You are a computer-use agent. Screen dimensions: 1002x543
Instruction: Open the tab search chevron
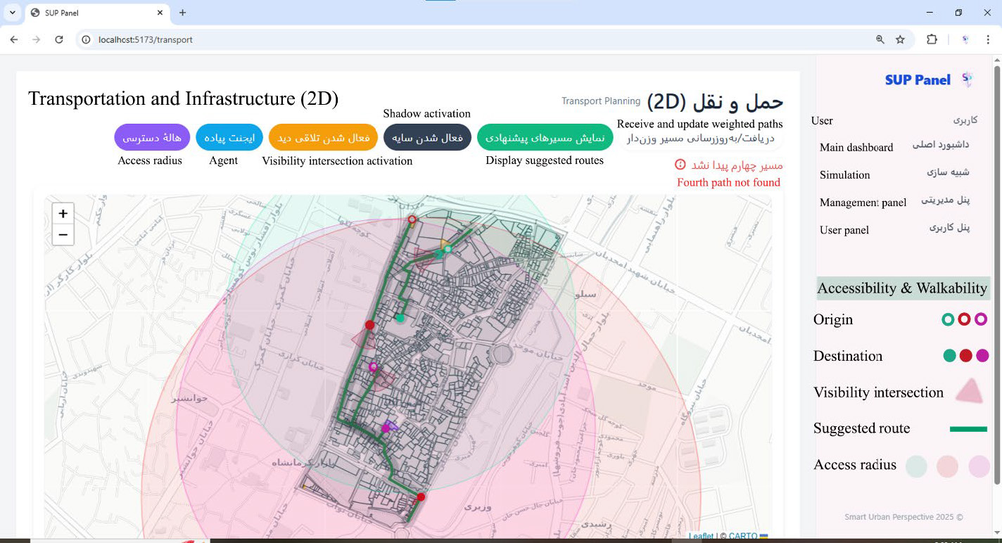[x=13, y=13]
